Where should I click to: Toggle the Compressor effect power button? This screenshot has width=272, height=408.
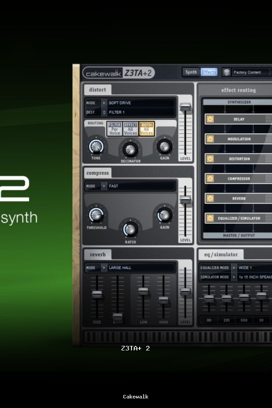coord(210,179)
